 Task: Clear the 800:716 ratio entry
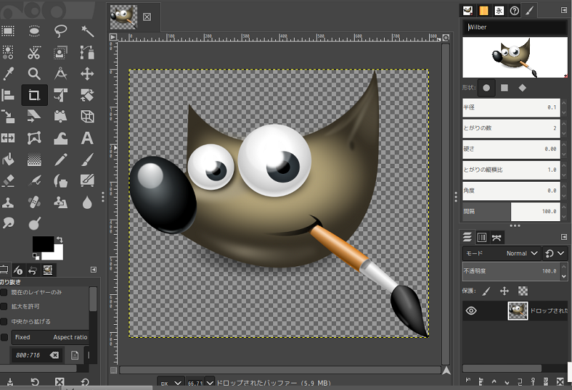54,355
